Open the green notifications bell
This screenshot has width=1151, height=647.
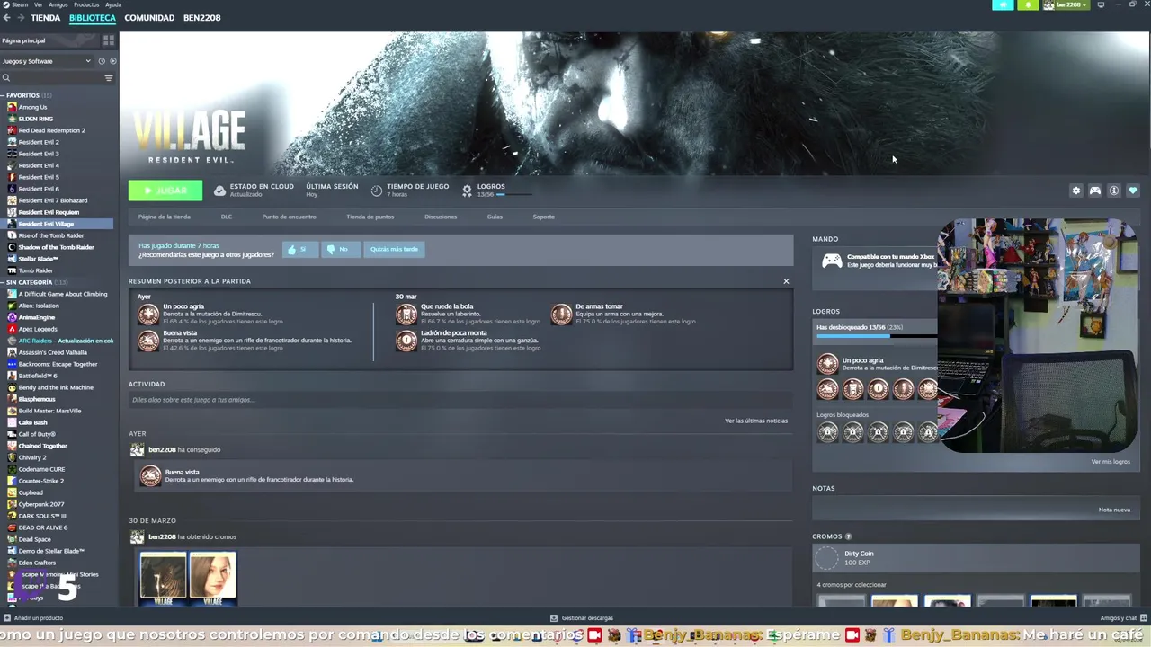coord(1028,5)
